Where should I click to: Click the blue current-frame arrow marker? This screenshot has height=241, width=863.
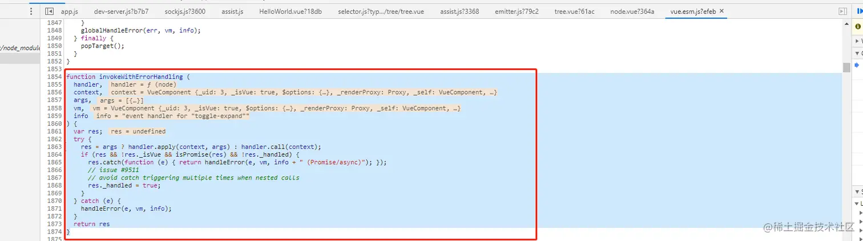[x=857, y=65]
